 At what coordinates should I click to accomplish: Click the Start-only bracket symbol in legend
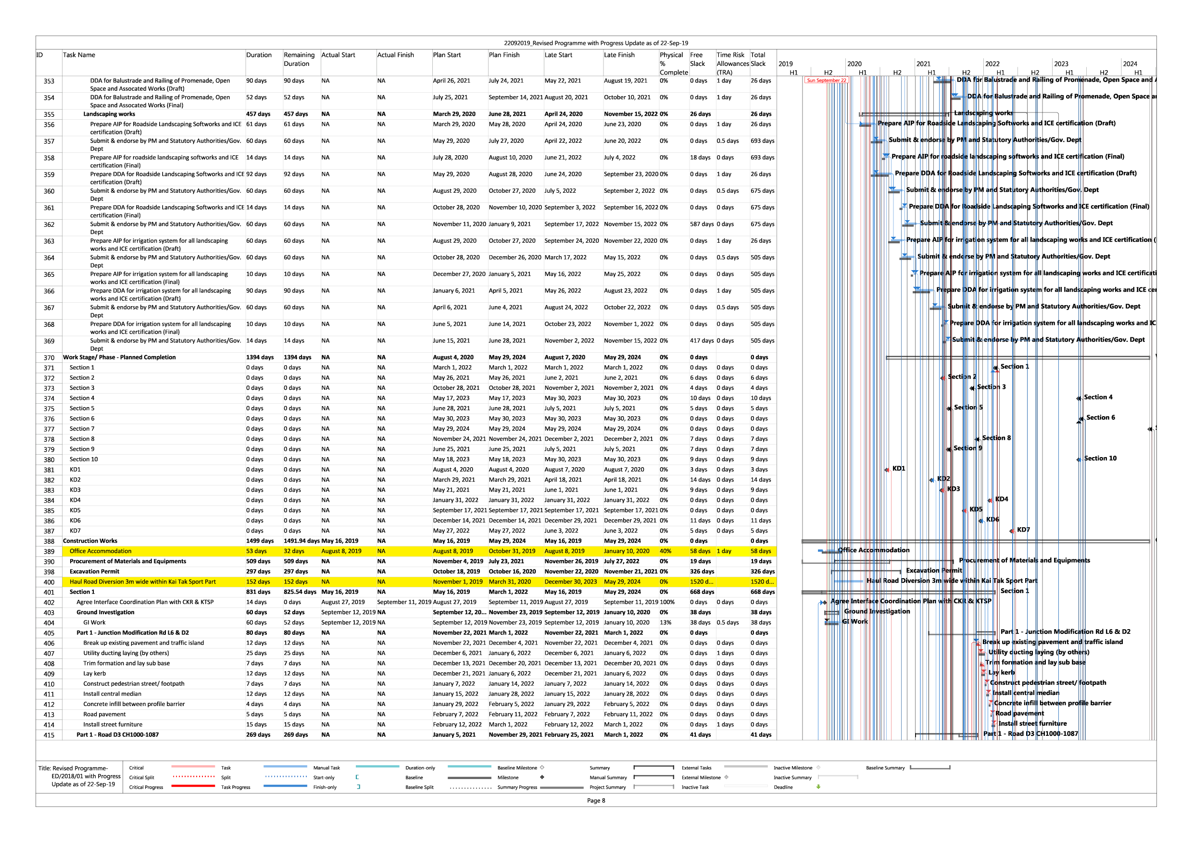click(357, 777)
